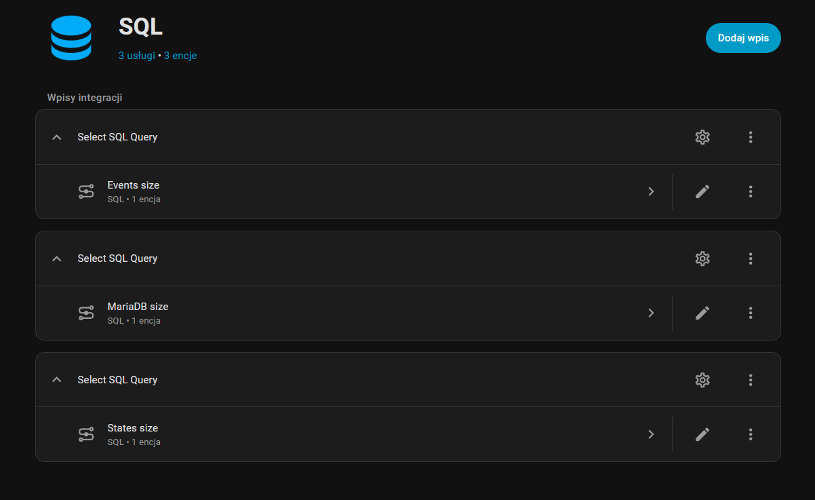The height and width of the screenshot is (500, 815).
Task: Collapse the first Select SQL Query entry
Action: [x=57, y=137]
